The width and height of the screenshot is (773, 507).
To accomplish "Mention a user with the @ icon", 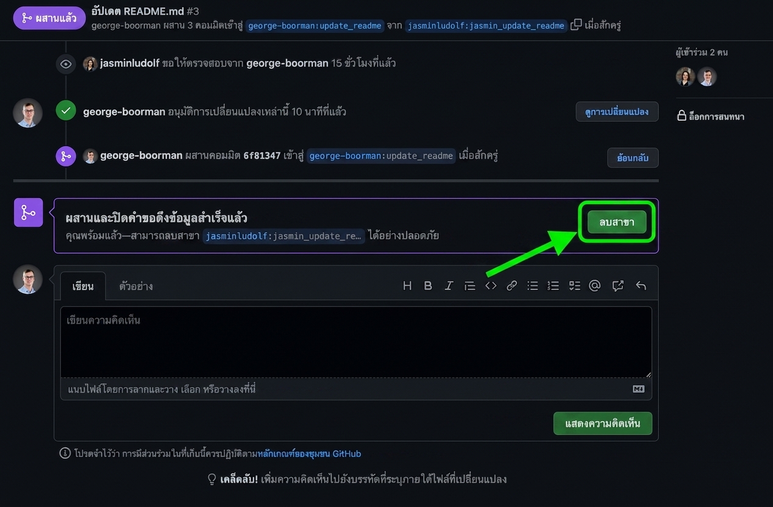I will [595, 286].
